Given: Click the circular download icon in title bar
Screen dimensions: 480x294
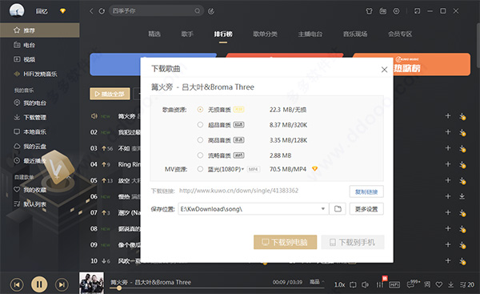Looking at the screenshot, I should point(396,11).
